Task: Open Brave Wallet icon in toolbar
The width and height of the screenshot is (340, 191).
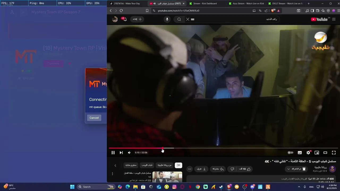Action: [x=318, y=11]
